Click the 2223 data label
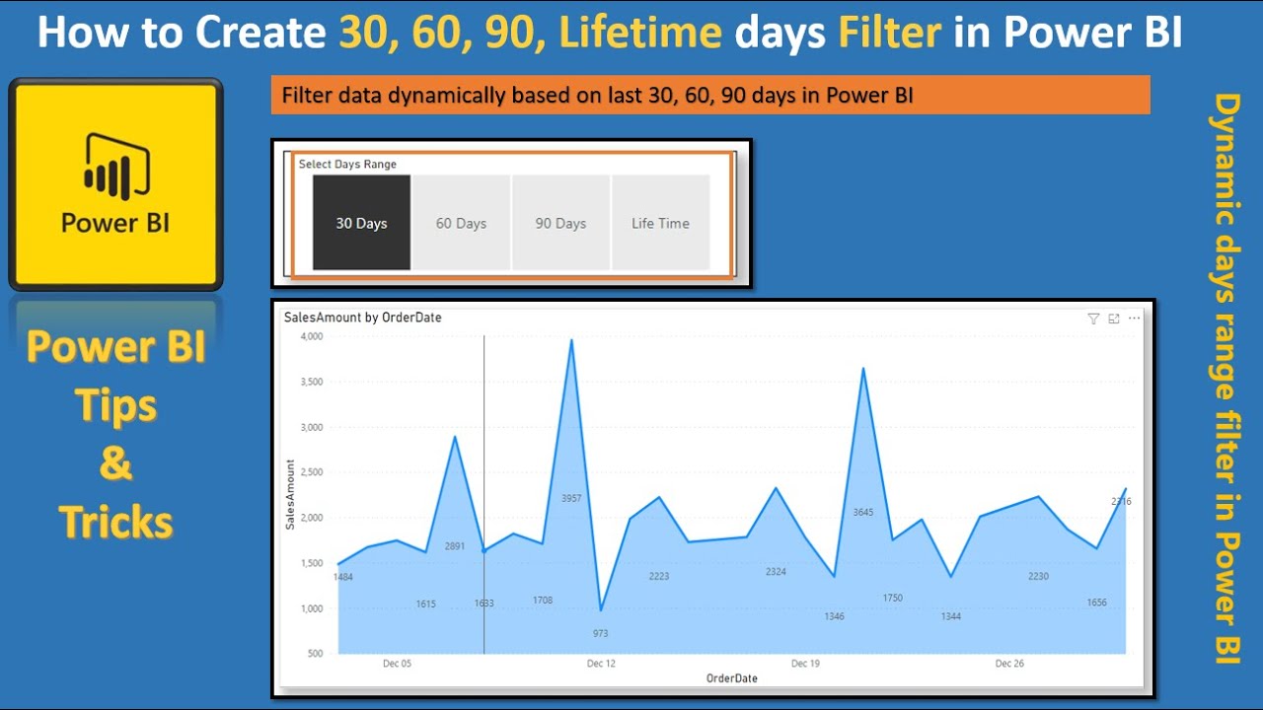This screenshot has width=1263, height=710. click(659, 576)
